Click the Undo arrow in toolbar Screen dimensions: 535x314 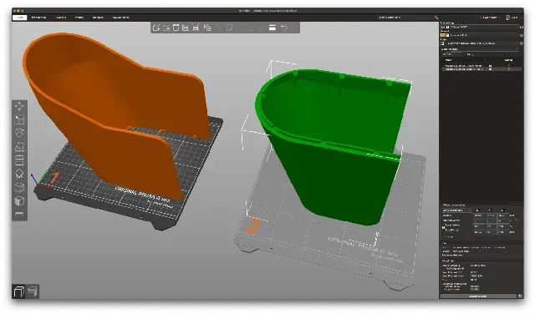(283, 28)
